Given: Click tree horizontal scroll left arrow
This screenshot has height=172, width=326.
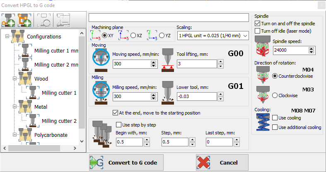Looking at the screenshot, I should pos(5,148).
